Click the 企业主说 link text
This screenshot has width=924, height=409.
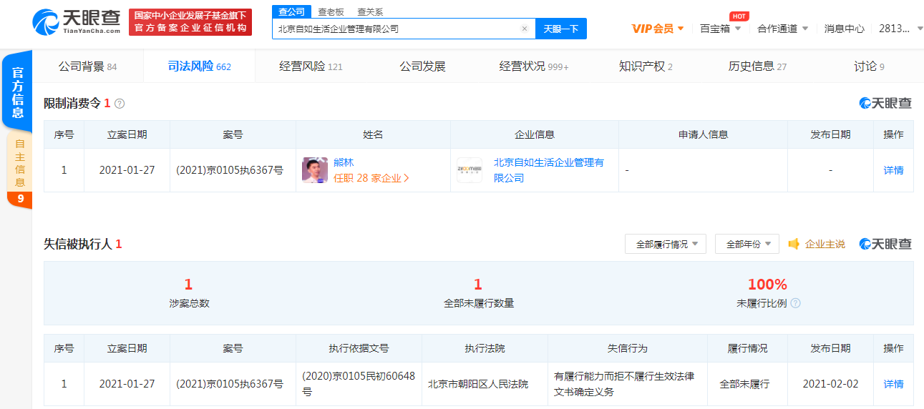click(825, 244)
